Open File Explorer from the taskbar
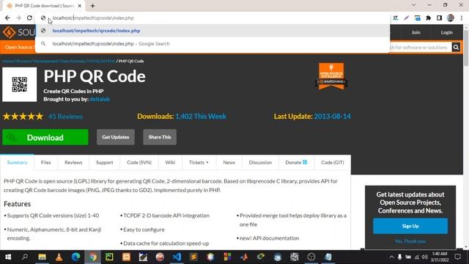The width and height of the screenshot is (469, 264). (42, 257)
